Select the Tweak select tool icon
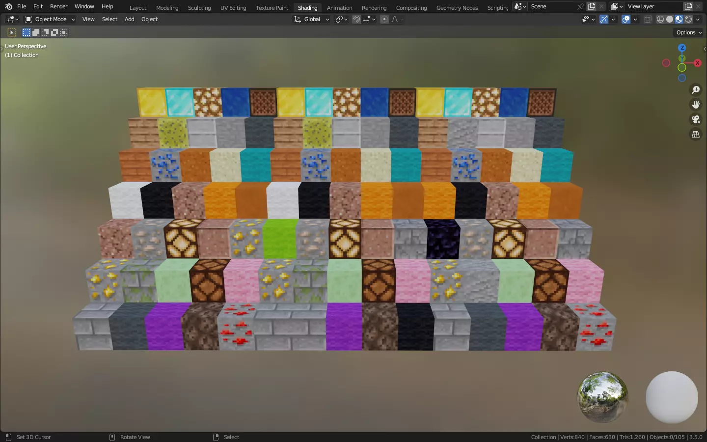Viewport: 707px width, 442px height. 12,32
